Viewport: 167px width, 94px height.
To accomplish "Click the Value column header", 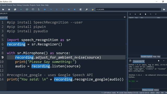I will pos(158,17).
